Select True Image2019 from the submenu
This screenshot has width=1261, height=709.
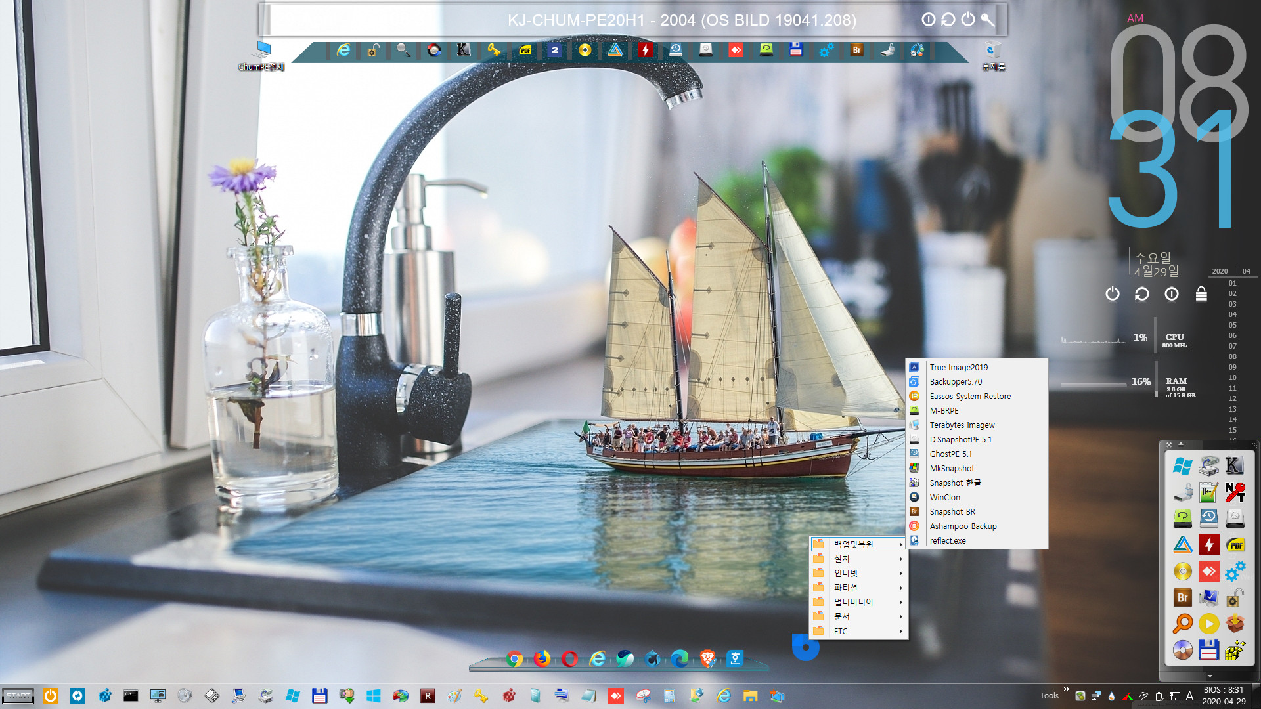(977, 368)
